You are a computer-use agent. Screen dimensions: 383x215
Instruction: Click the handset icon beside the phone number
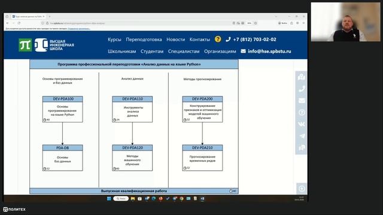coord(228,39)
